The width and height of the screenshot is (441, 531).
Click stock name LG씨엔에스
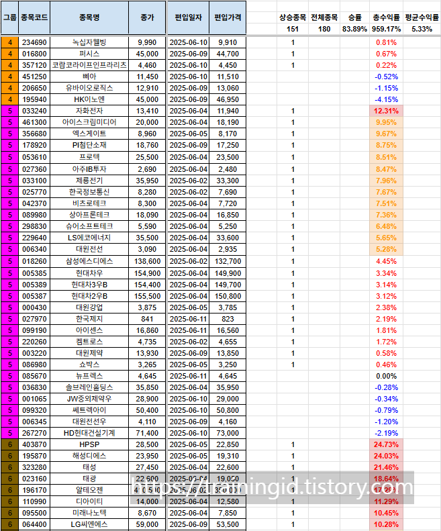coord(89,524)
